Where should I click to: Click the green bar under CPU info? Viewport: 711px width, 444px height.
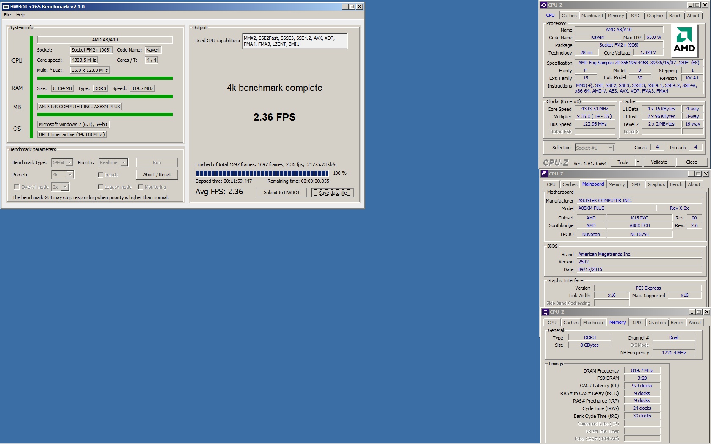tap(105, 78)
